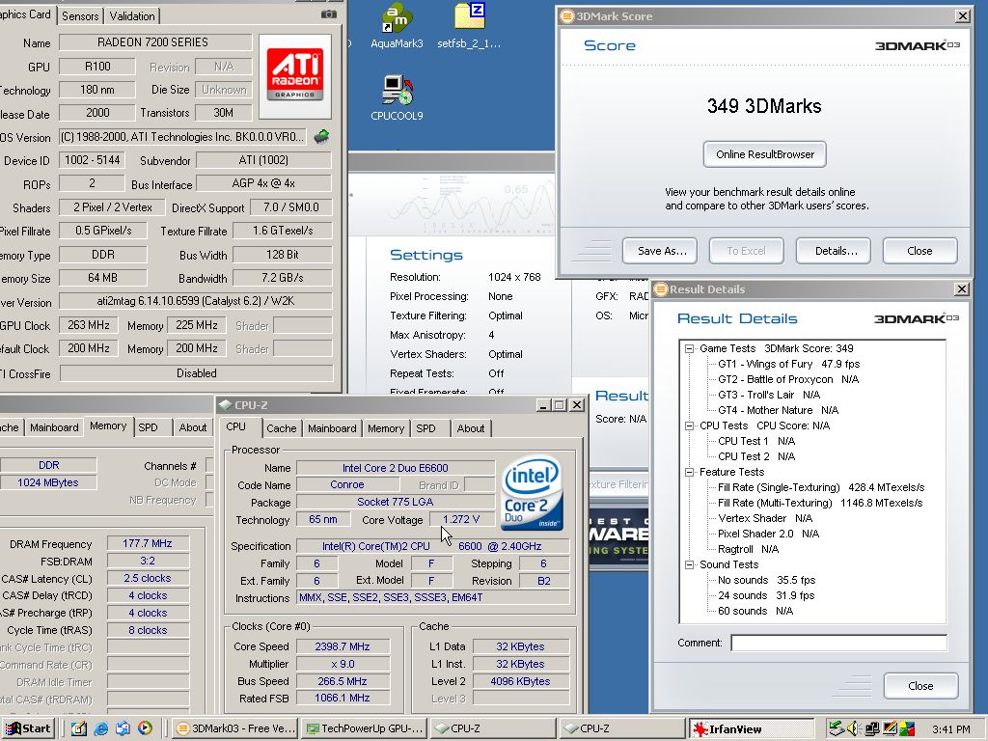Select Fill Rate (Multi-Texturing) result row
Screen dimensions: 988x741
(x=820, y=503)
